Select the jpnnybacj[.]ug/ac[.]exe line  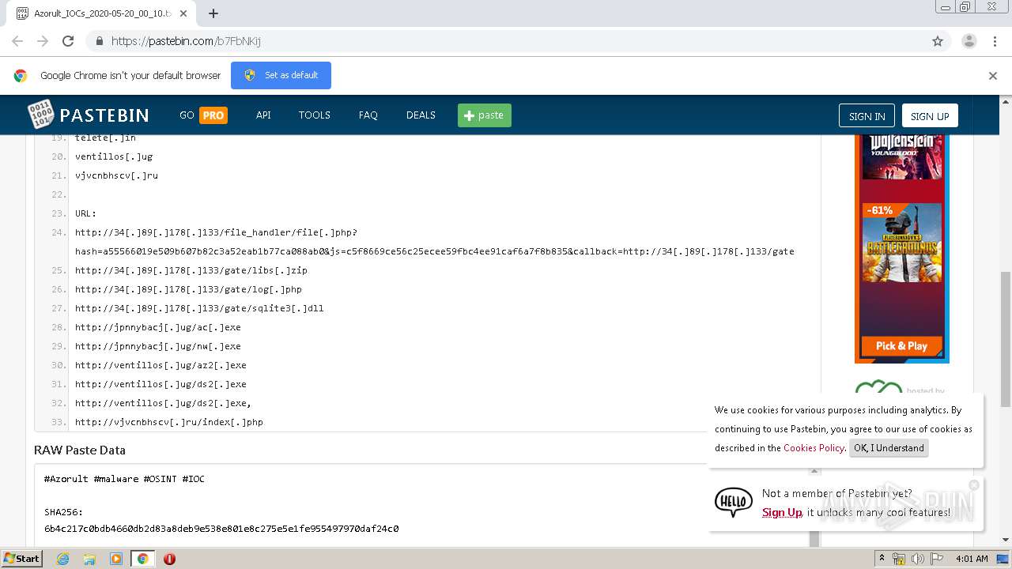(158, 327)
